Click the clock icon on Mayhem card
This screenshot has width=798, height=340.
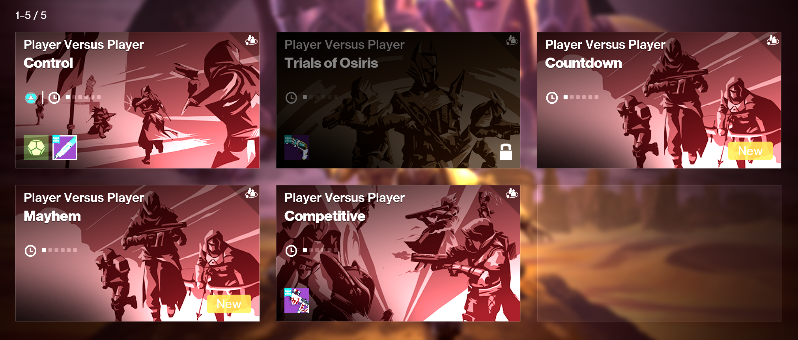30,250
